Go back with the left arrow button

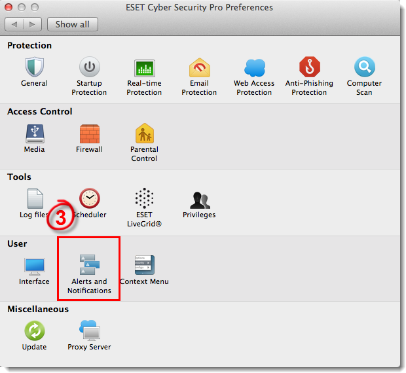click(x=14, y=24)
